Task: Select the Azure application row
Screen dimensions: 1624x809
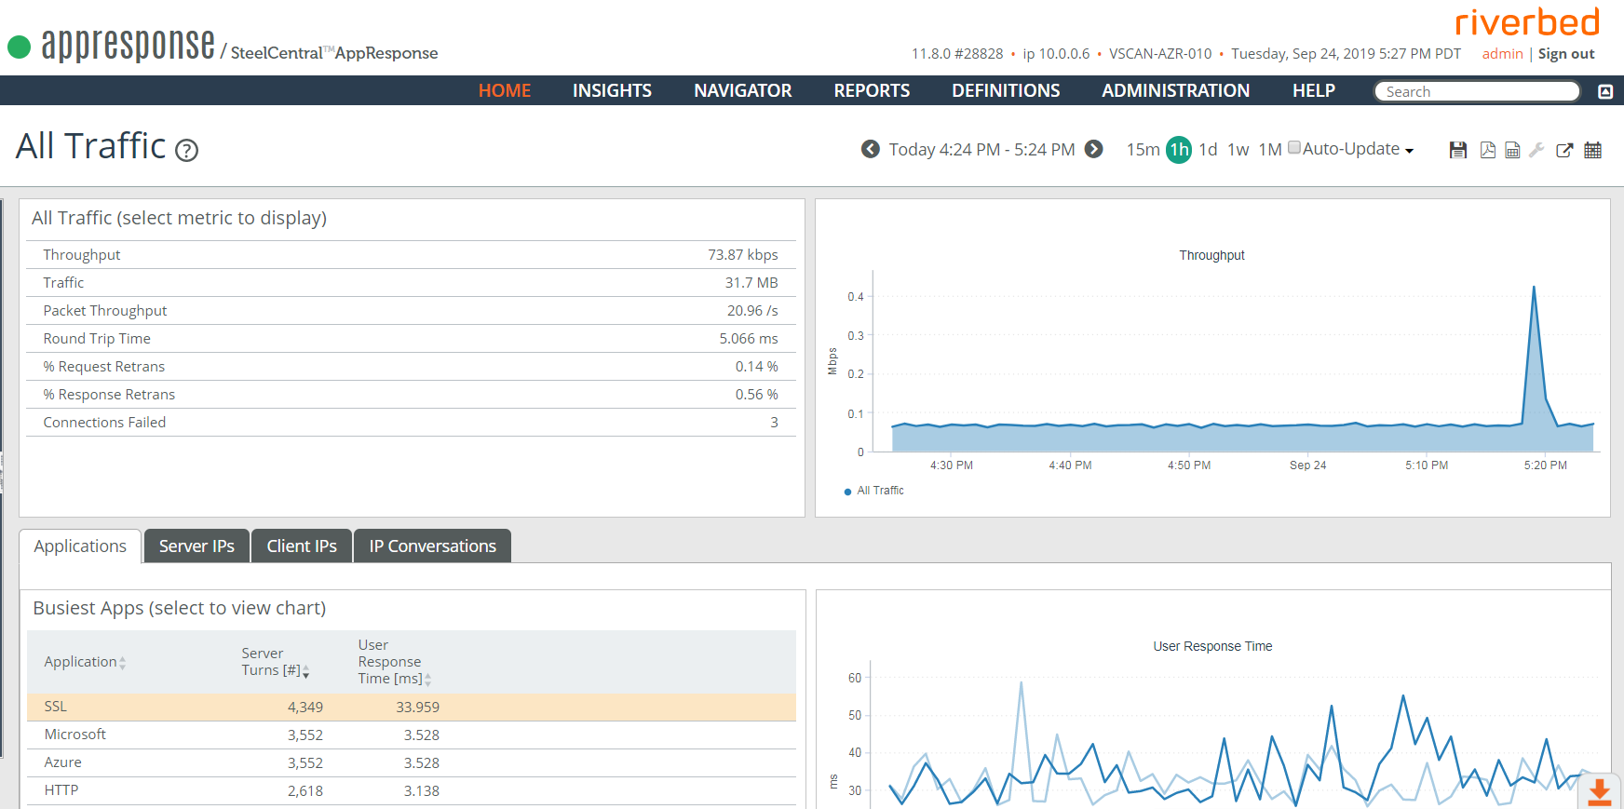Action: tap(411, 763)
